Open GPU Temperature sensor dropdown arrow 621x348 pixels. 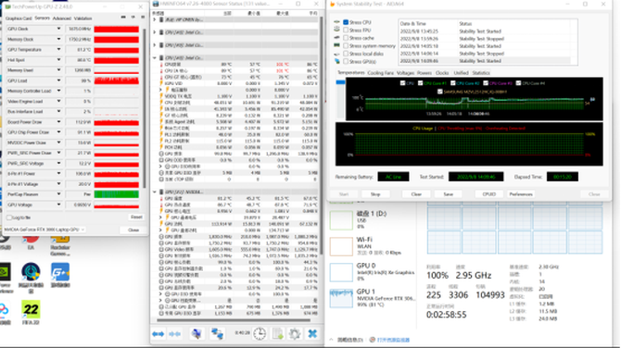coord(58,49)
